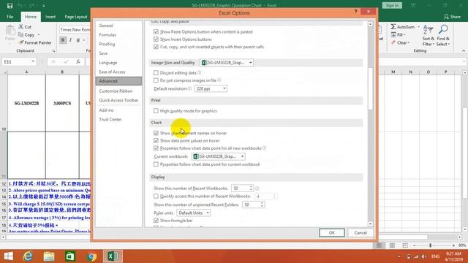Open Find & Select magnifier tool
This screenshot has height=263, width=468.
click(443, 35)
